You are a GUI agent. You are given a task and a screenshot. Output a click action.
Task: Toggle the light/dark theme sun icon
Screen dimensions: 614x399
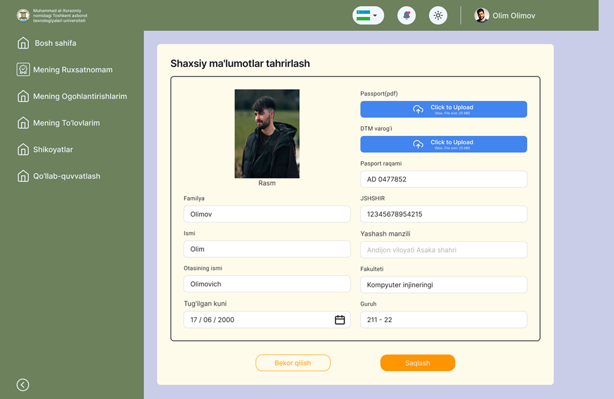pyautogui.click(x=438, y=15)
